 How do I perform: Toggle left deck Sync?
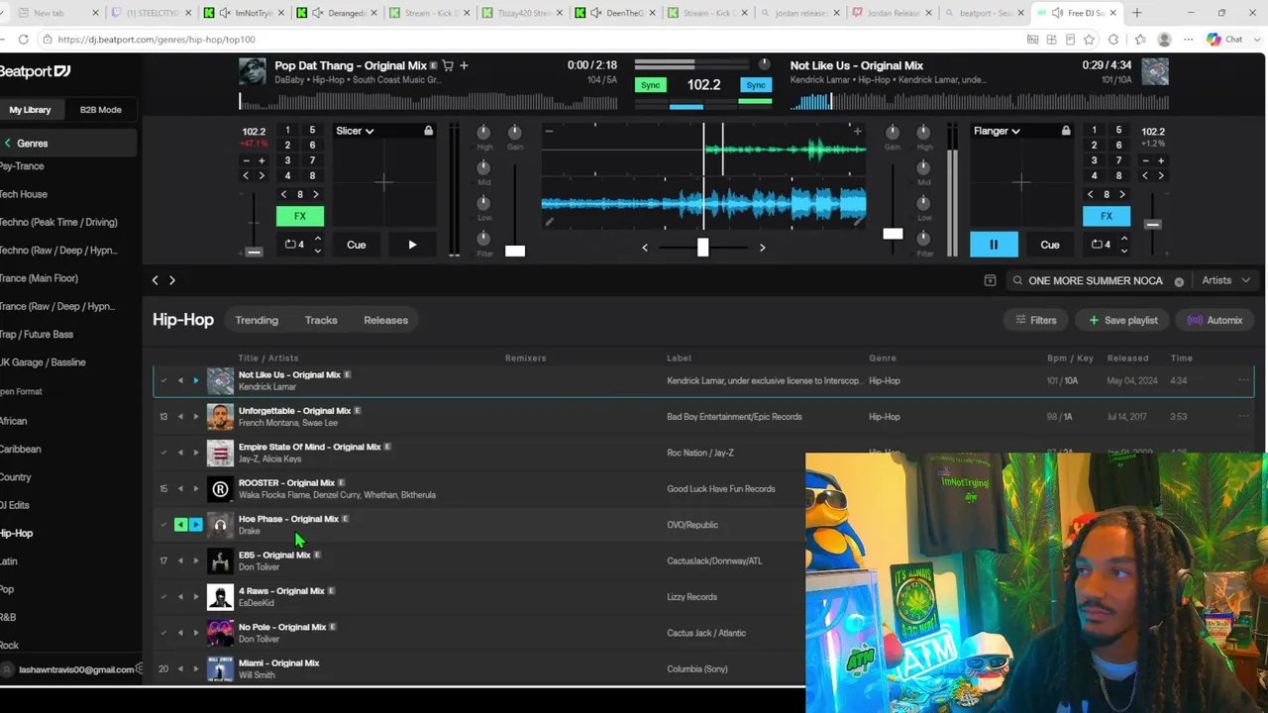pyautogui.click(x=650, y=85)
